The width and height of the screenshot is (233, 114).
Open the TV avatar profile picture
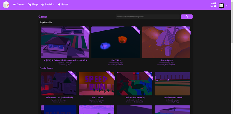221,5
